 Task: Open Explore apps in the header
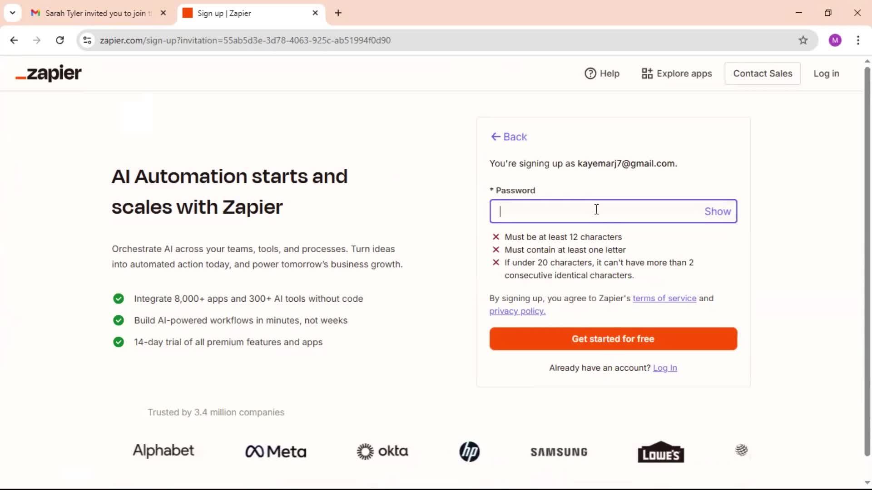point(677,73)
